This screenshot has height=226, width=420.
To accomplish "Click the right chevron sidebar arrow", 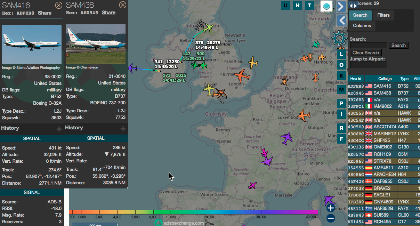I will click(x=341, y=6).
